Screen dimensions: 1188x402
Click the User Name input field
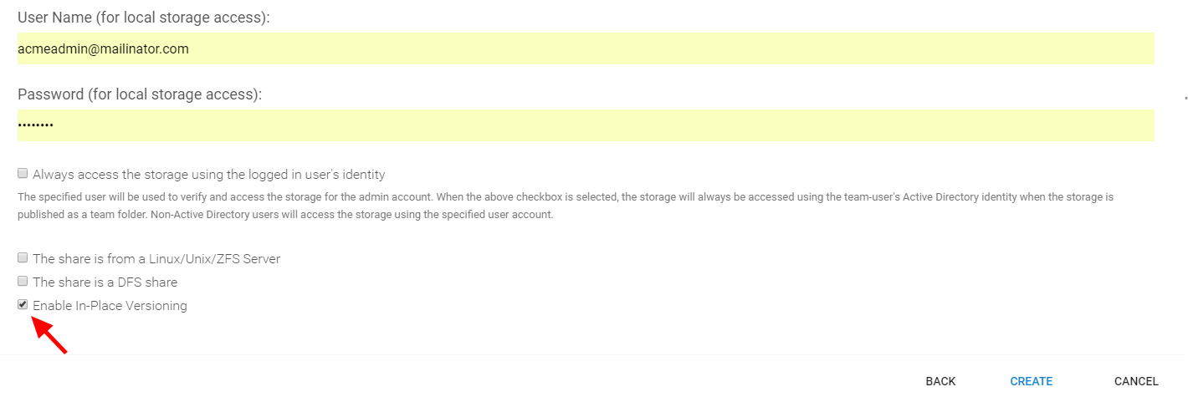586,48
